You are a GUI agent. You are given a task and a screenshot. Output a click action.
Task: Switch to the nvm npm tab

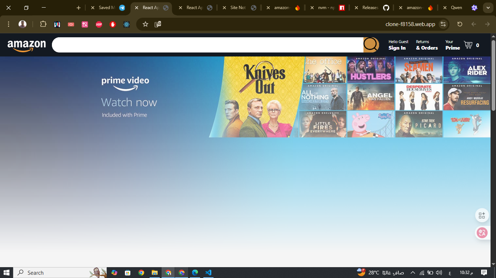[x=328, y=8]
